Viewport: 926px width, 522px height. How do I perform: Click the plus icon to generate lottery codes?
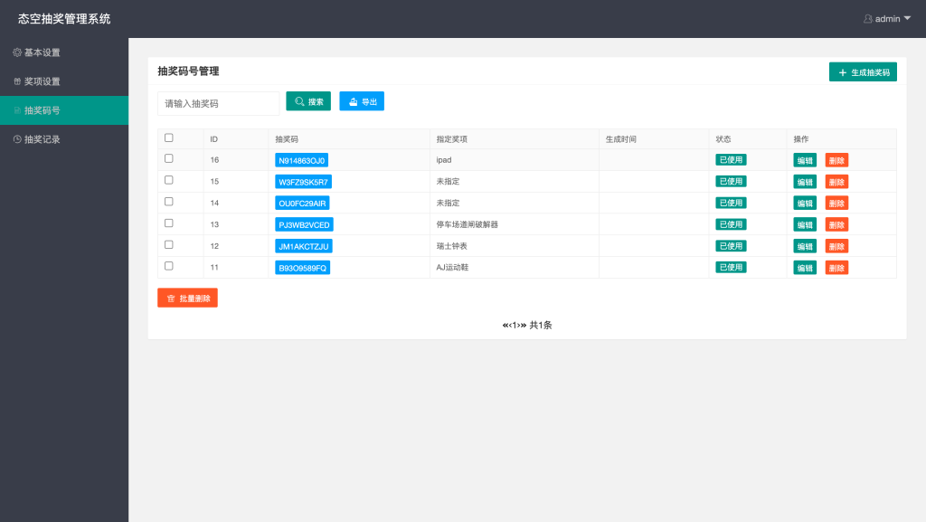pyautogui.click(x=843, y=71)
